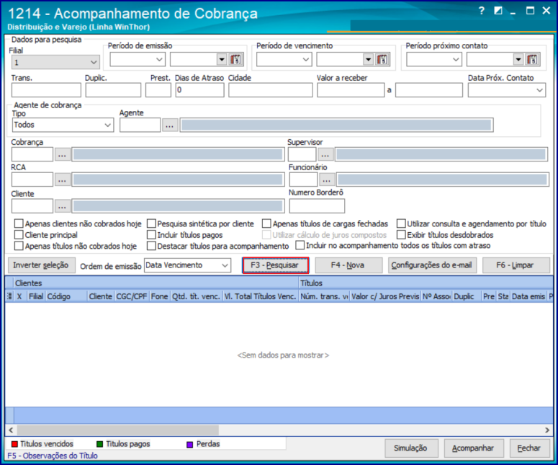This screenshot has height=465, width=558.
Task: Click the Trans. input field
Action: tap(46, 90)
